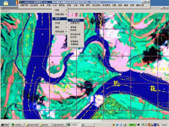Click the green 100% tray indicator

(132, 125)
